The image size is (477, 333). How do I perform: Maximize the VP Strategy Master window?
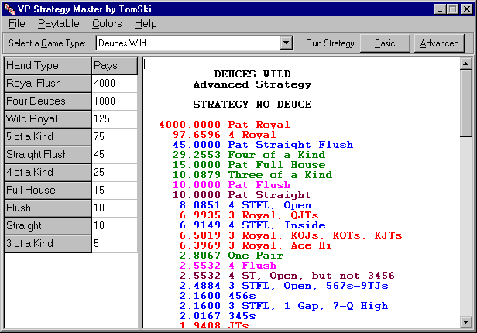[x=452, y=9]
